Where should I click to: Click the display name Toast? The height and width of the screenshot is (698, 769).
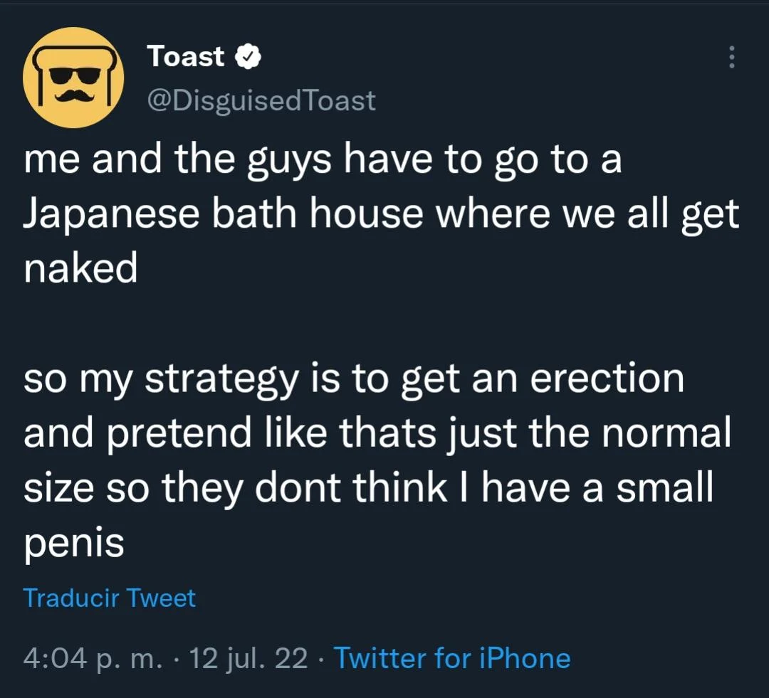coord(187,56)
